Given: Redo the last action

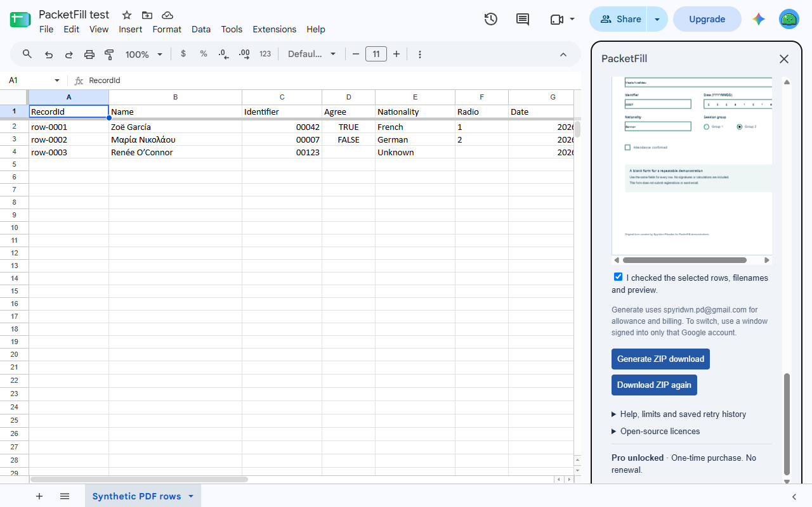Looking at the screenshot, I should click(x=69, y=55).
